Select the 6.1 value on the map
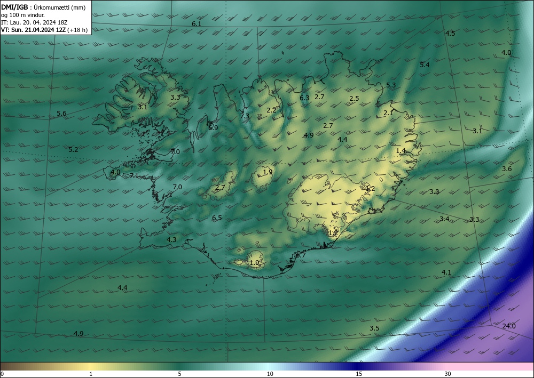The image size is (534, 378). [x=197, y=24]
